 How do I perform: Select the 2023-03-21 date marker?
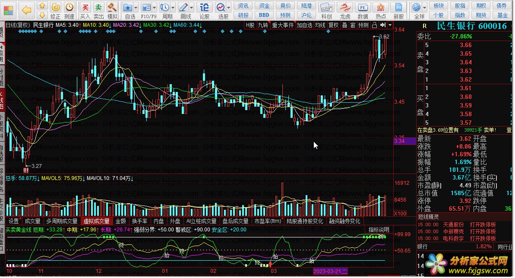[x=330, y=272]
